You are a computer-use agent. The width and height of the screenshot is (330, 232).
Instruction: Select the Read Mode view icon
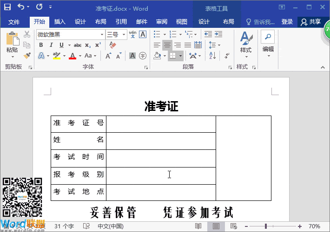pyautogui.click(x=198, y=226)
